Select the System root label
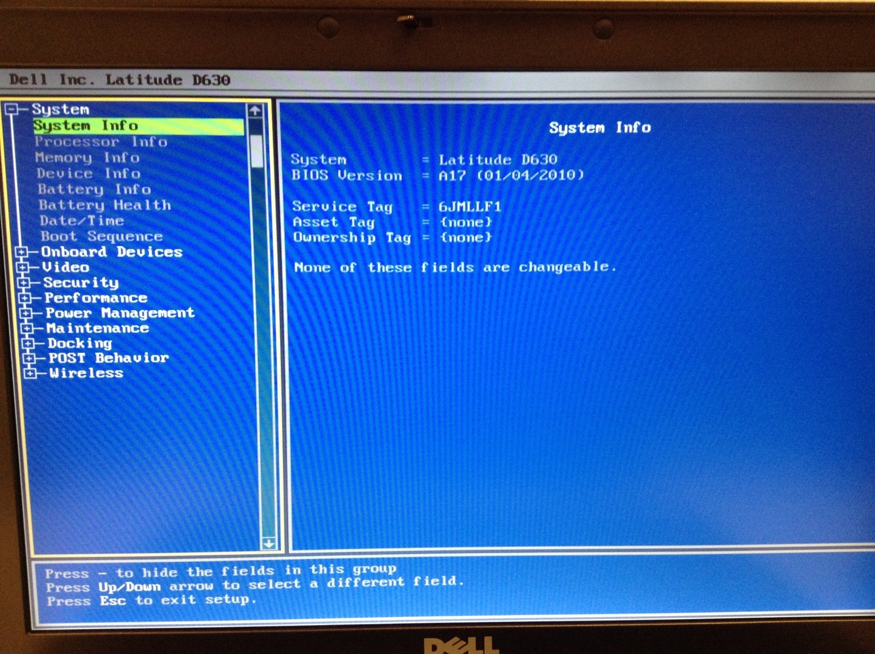This screenshot has height=654, width=875. click(60, 109)
